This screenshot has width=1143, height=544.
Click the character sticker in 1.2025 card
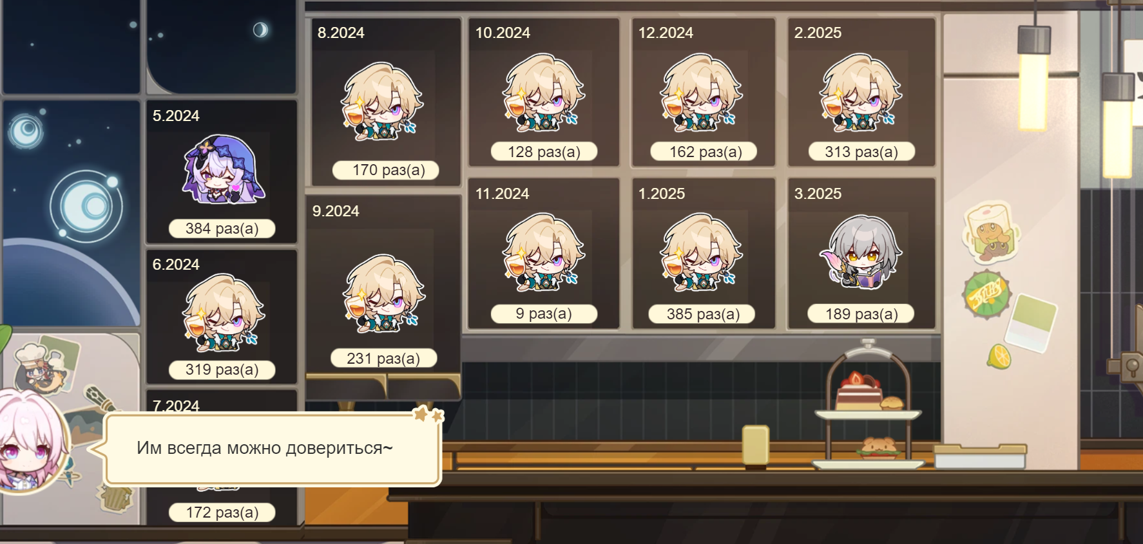point(701,252)
